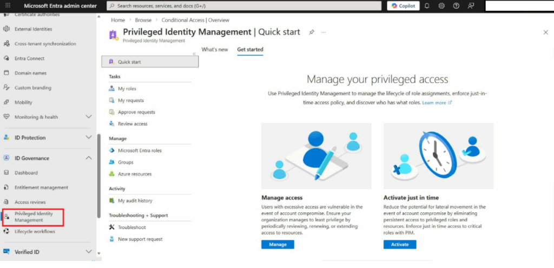The width and height of the screenshot is (554, 268).
Task: Open the ellipsis more options menu
Action: tap(324, 32)
